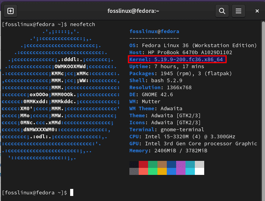Click the WM line showing Mutter
The image size is (265, 201).
tap(145, 102)
